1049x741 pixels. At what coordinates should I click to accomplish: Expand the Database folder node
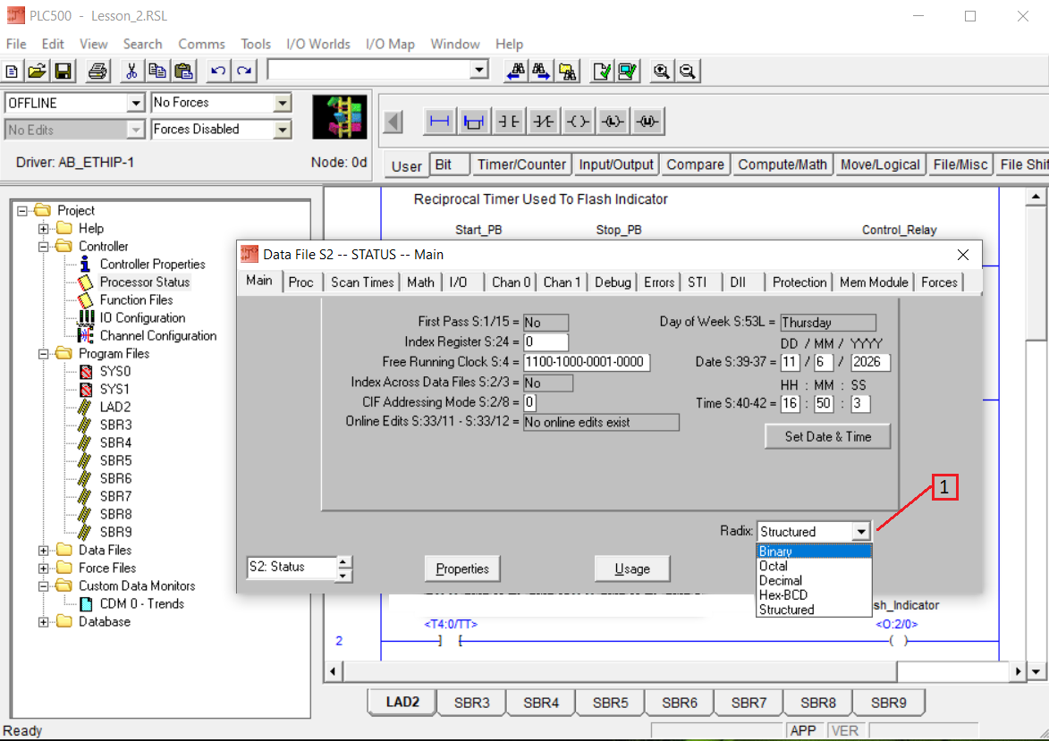44,622
